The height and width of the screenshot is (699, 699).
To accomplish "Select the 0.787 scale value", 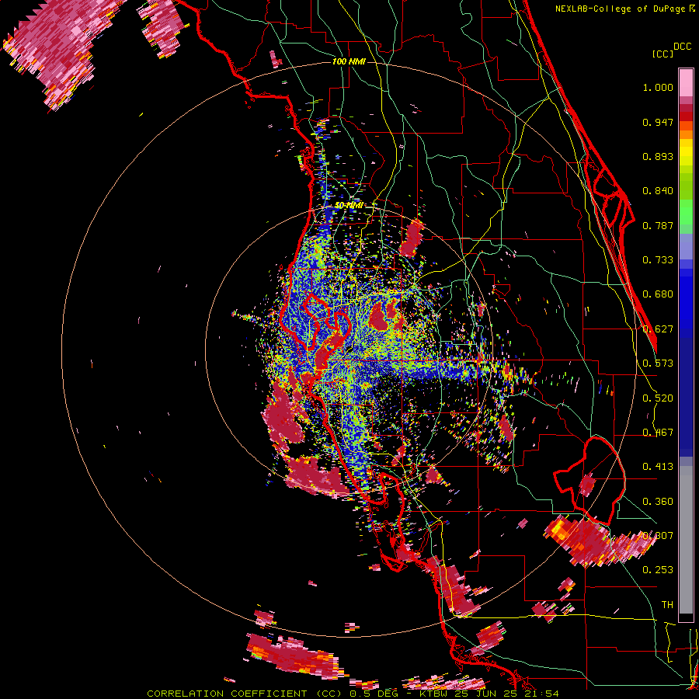I will pos(658,225).
